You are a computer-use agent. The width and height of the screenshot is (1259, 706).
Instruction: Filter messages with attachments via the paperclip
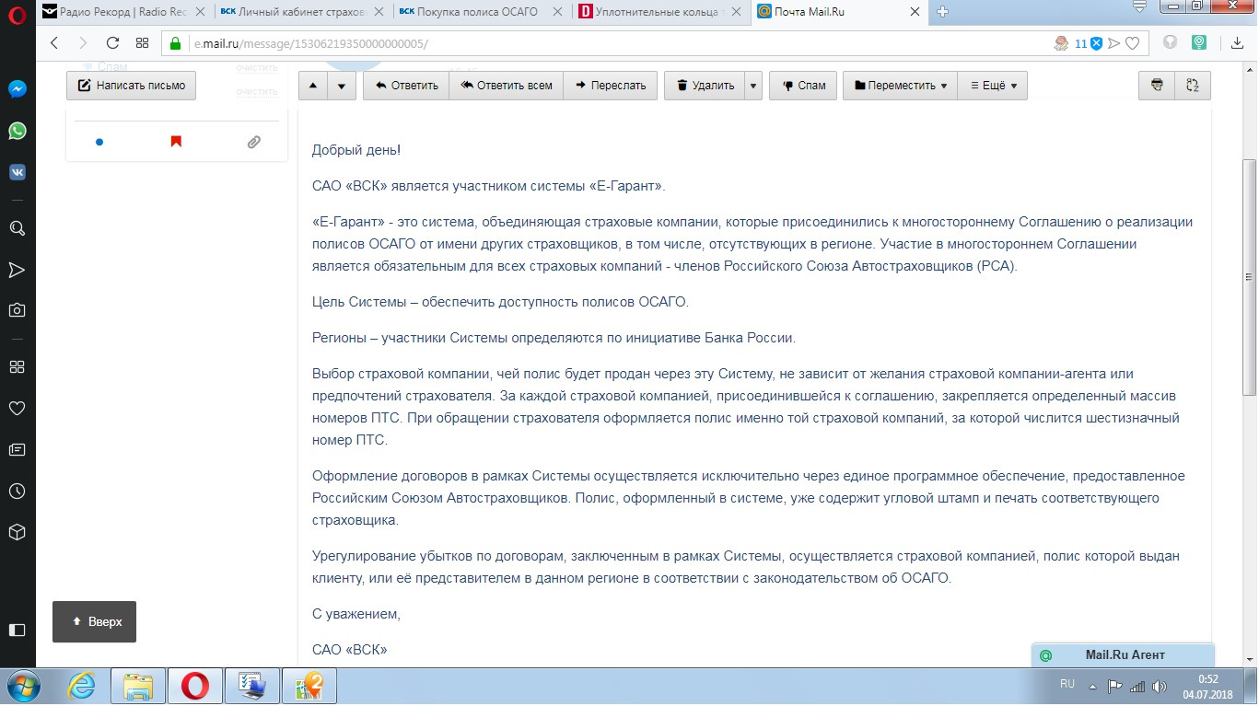(x=253, y=142)
